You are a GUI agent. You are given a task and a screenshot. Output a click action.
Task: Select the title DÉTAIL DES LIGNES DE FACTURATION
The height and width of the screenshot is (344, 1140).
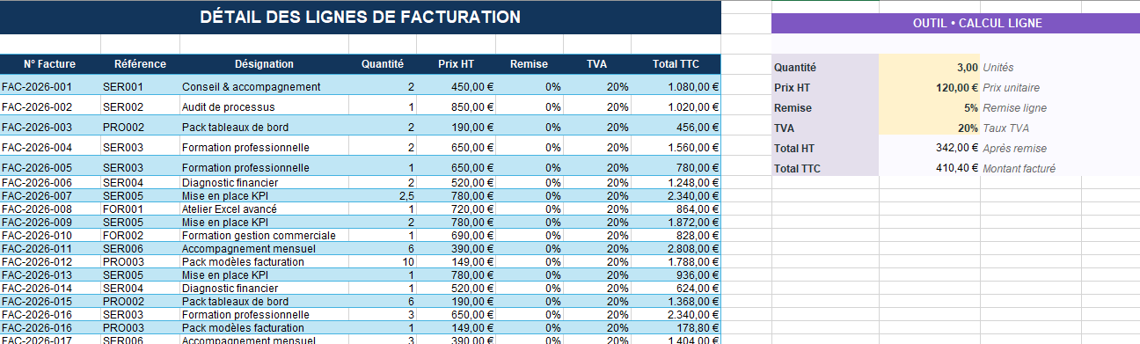(x=360, y=17)
